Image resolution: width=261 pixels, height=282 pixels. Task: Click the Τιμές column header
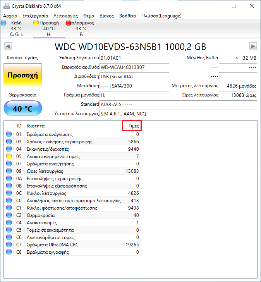click(x=132, y=126)
